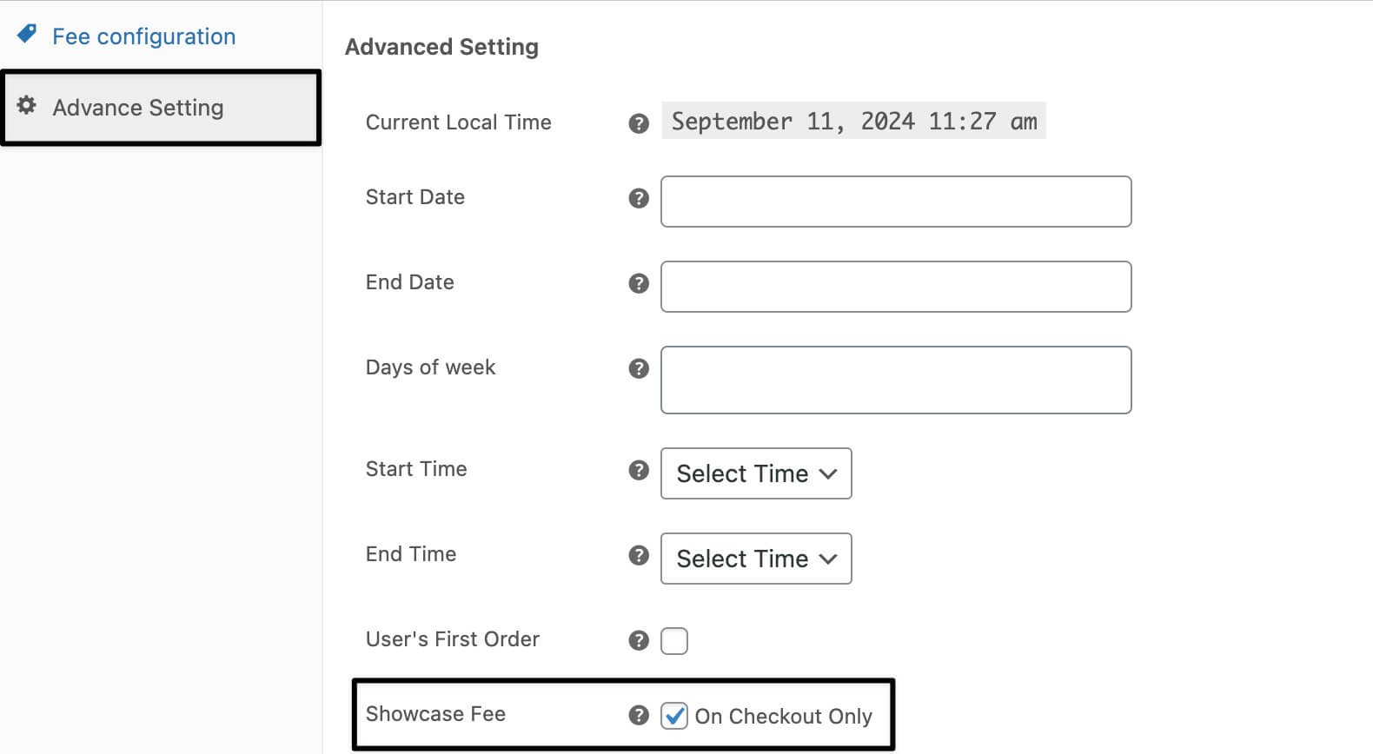This screenshot has width=1373, height=754.
Task: Click the help icon next to End Date
Action: click(x=638, y=283)
